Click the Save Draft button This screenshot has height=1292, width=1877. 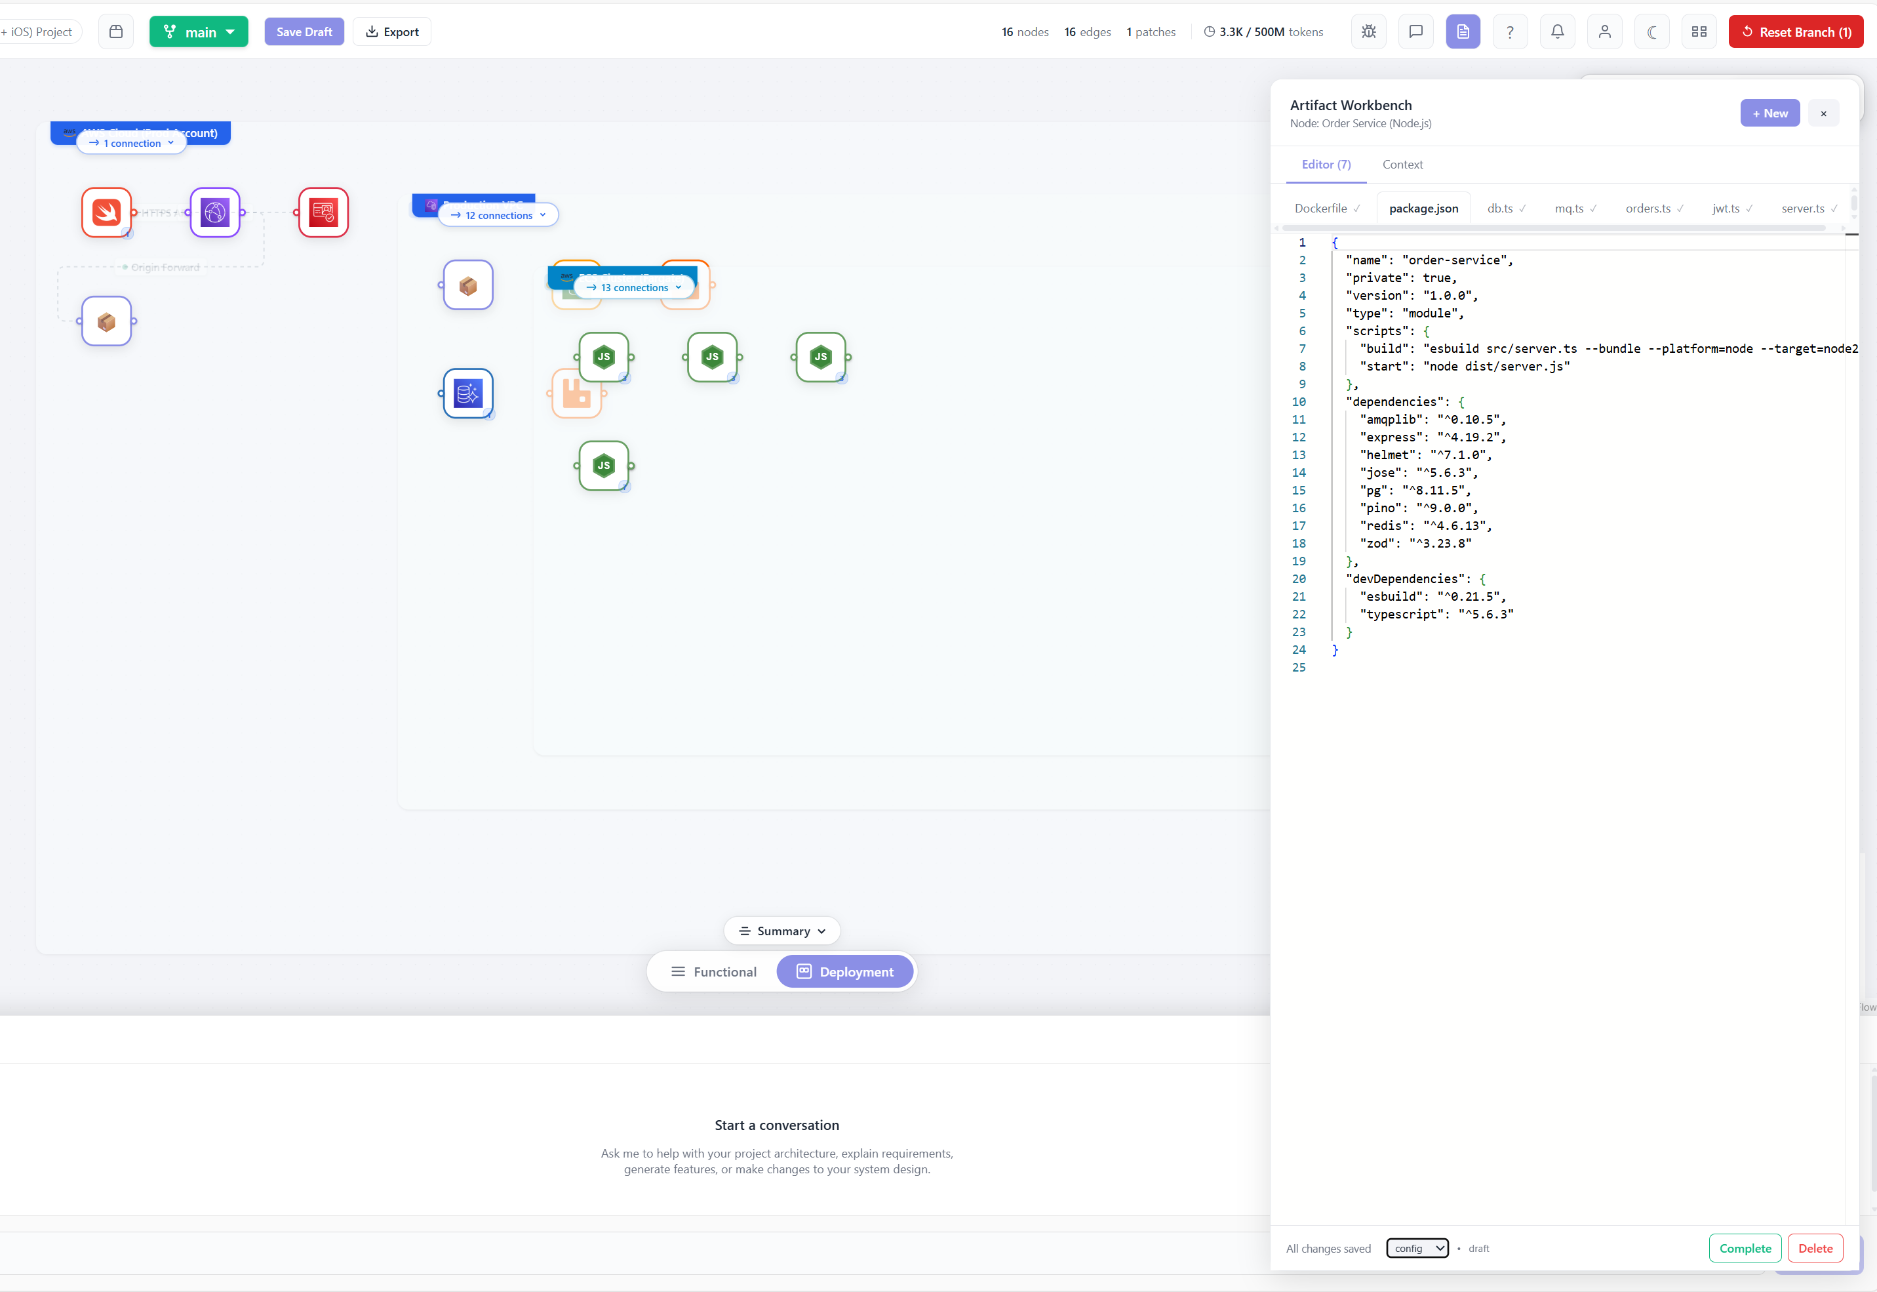(x=304, y=31)
